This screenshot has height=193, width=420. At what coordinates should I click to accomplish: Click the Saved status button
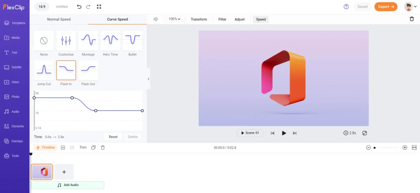pos(363,7)
